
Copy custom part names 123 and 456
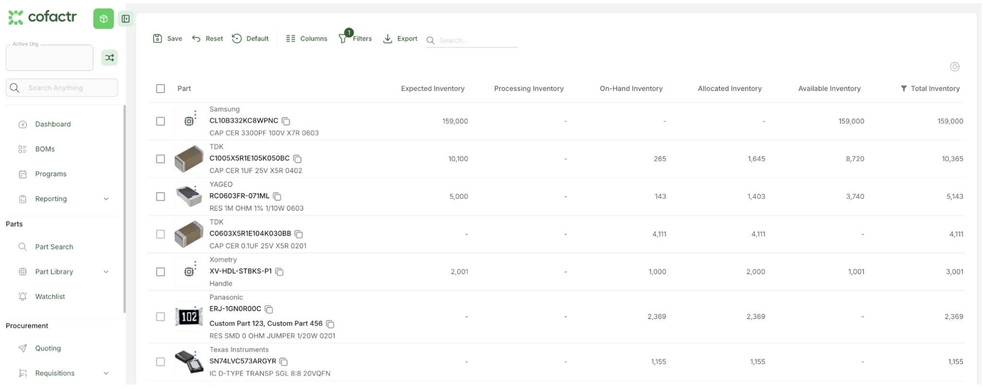click(x=330, y=324)
